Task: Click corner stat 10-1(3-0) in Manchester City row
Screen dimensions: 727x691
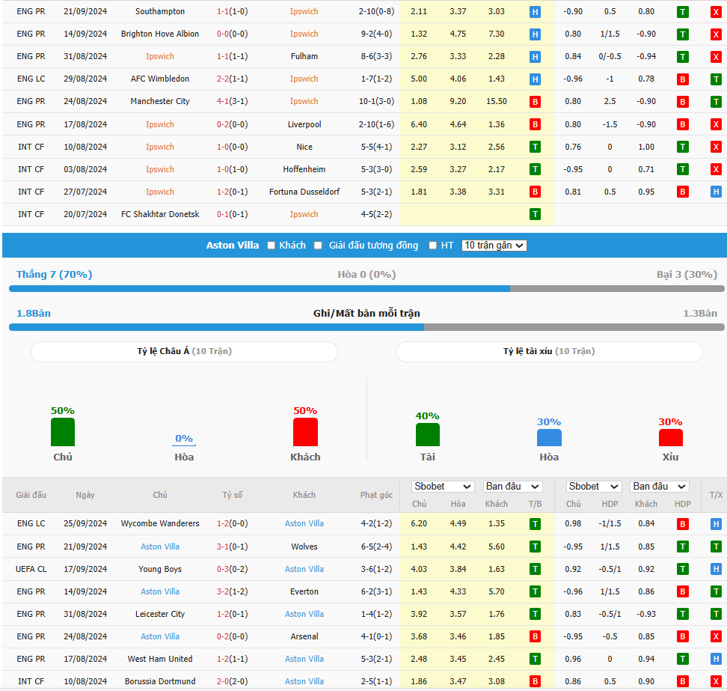Action: click(x=376, y=101)
